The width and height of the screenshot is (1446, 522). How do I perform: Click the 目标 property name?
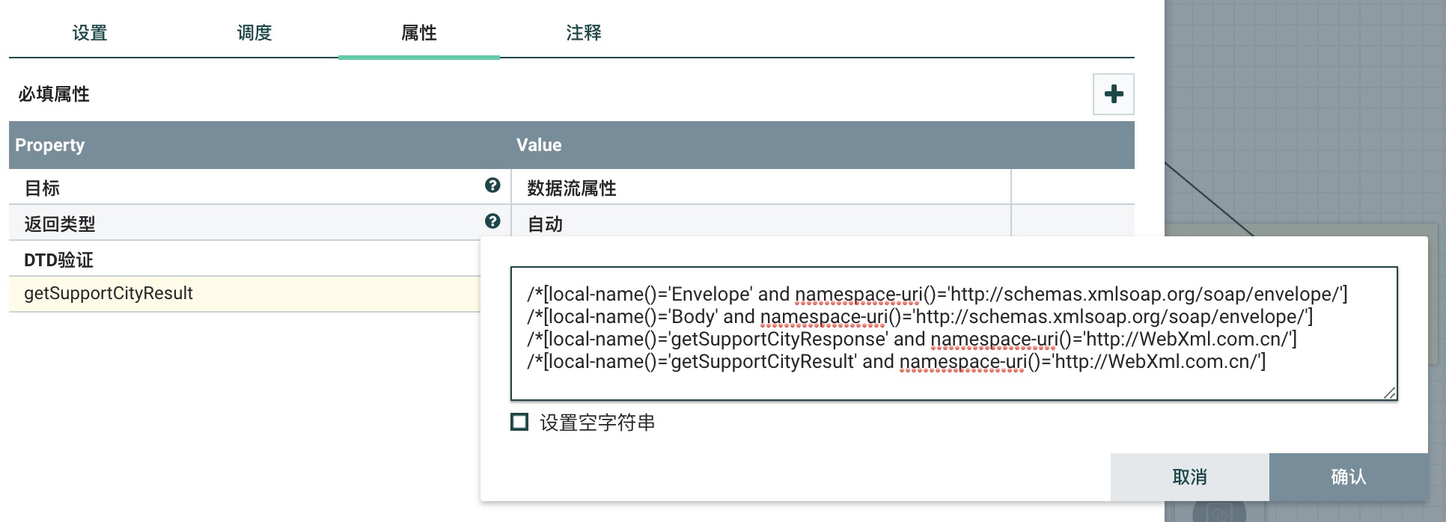(42, 188)
